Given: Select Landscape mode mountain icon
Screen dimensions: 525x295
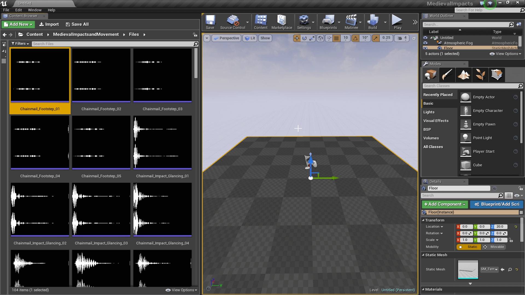Looking at the screenshot, I should pos(464,75).
